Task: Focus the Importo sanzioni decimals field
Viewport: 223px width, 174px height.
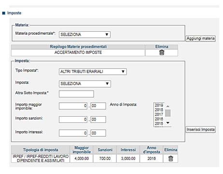Action: click(98, 120)
